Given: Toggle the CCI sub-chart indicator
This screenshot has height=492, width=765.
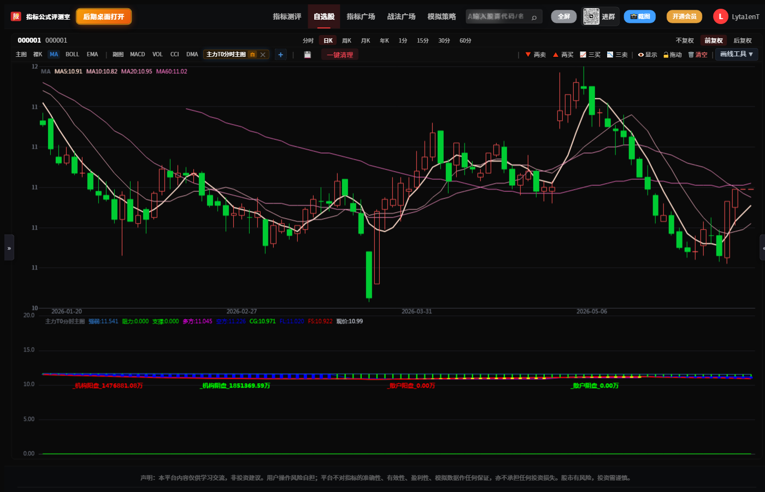Looking at the screenshot, I should 175,54.
